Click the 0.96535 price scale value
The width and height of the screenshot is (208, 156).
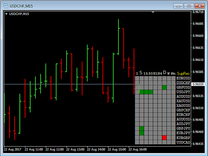198,96
